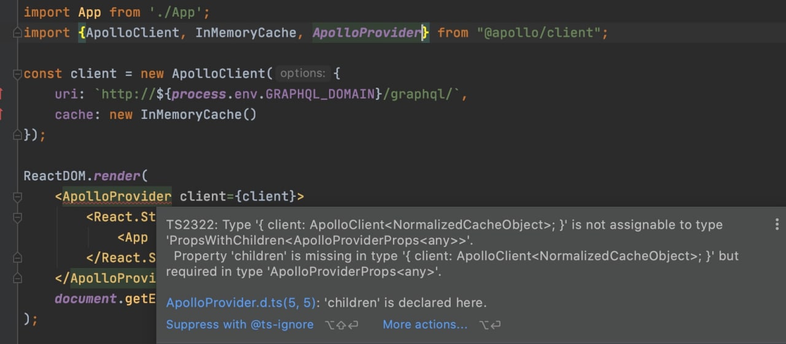Viewport: 786px width, 344px height.
Task: Open the tooltip's three-dot options menu
Action: click(777, 224)
